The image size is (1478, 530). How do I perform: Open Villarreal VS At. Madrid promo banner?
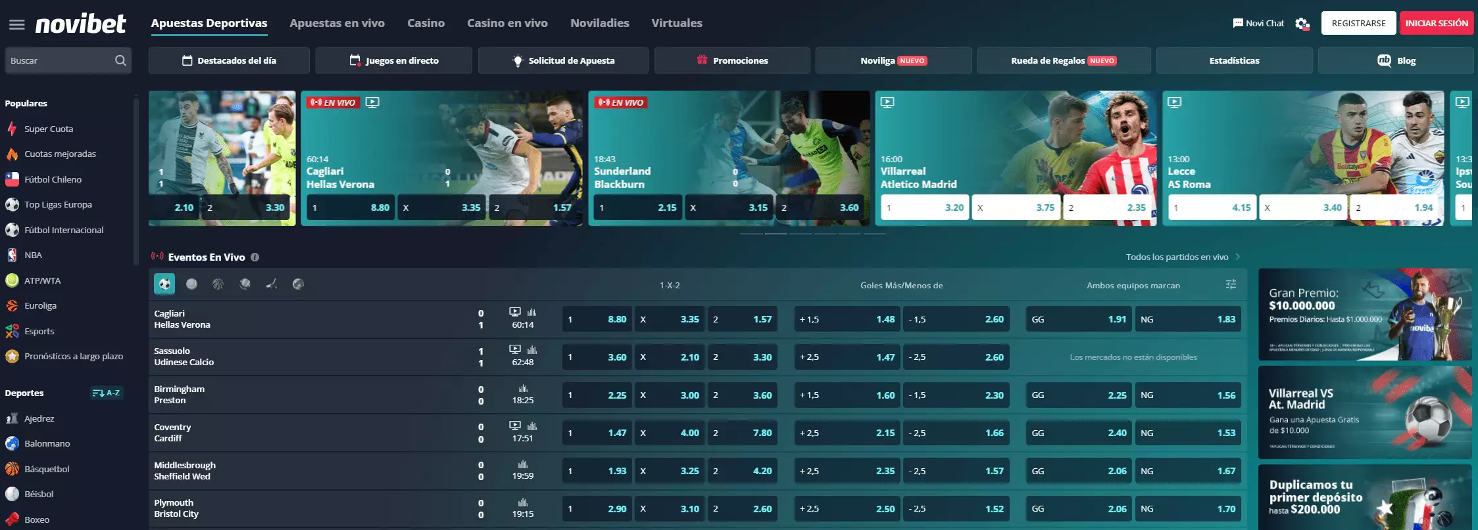(1365, 412)
